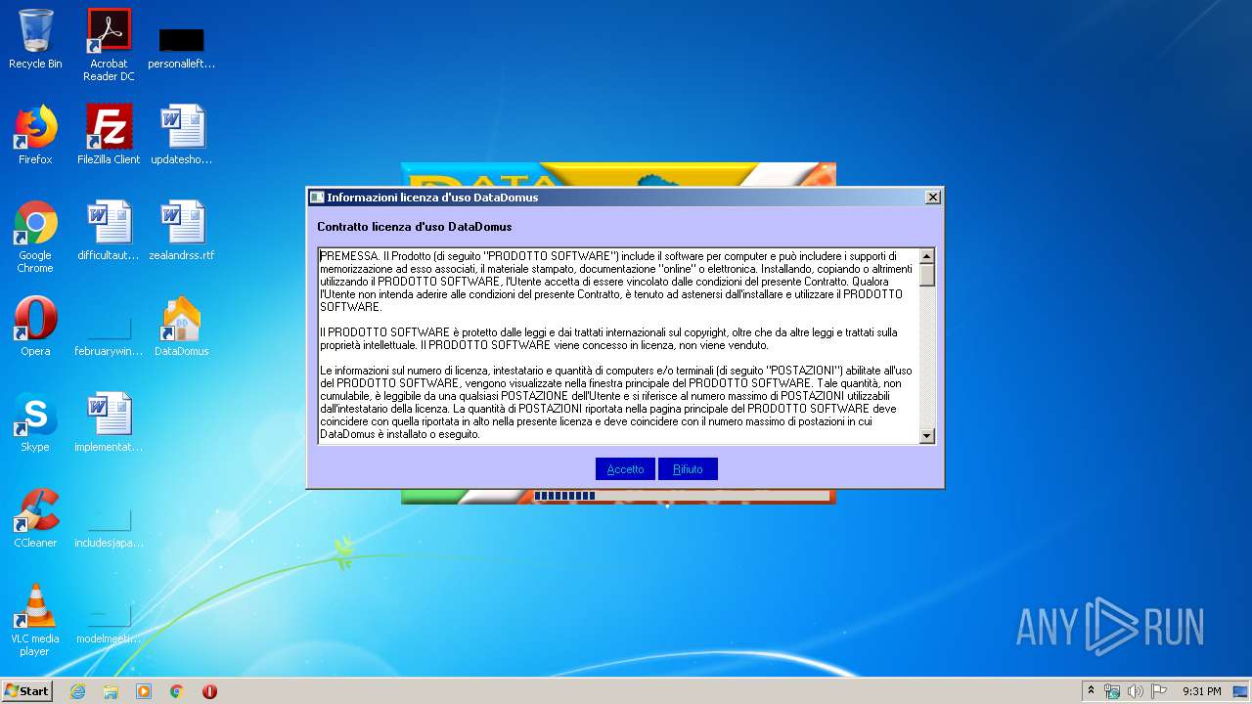1252x704 pixels.
Task: Select the zealandrss.rtf document icon
Action: 182,232
